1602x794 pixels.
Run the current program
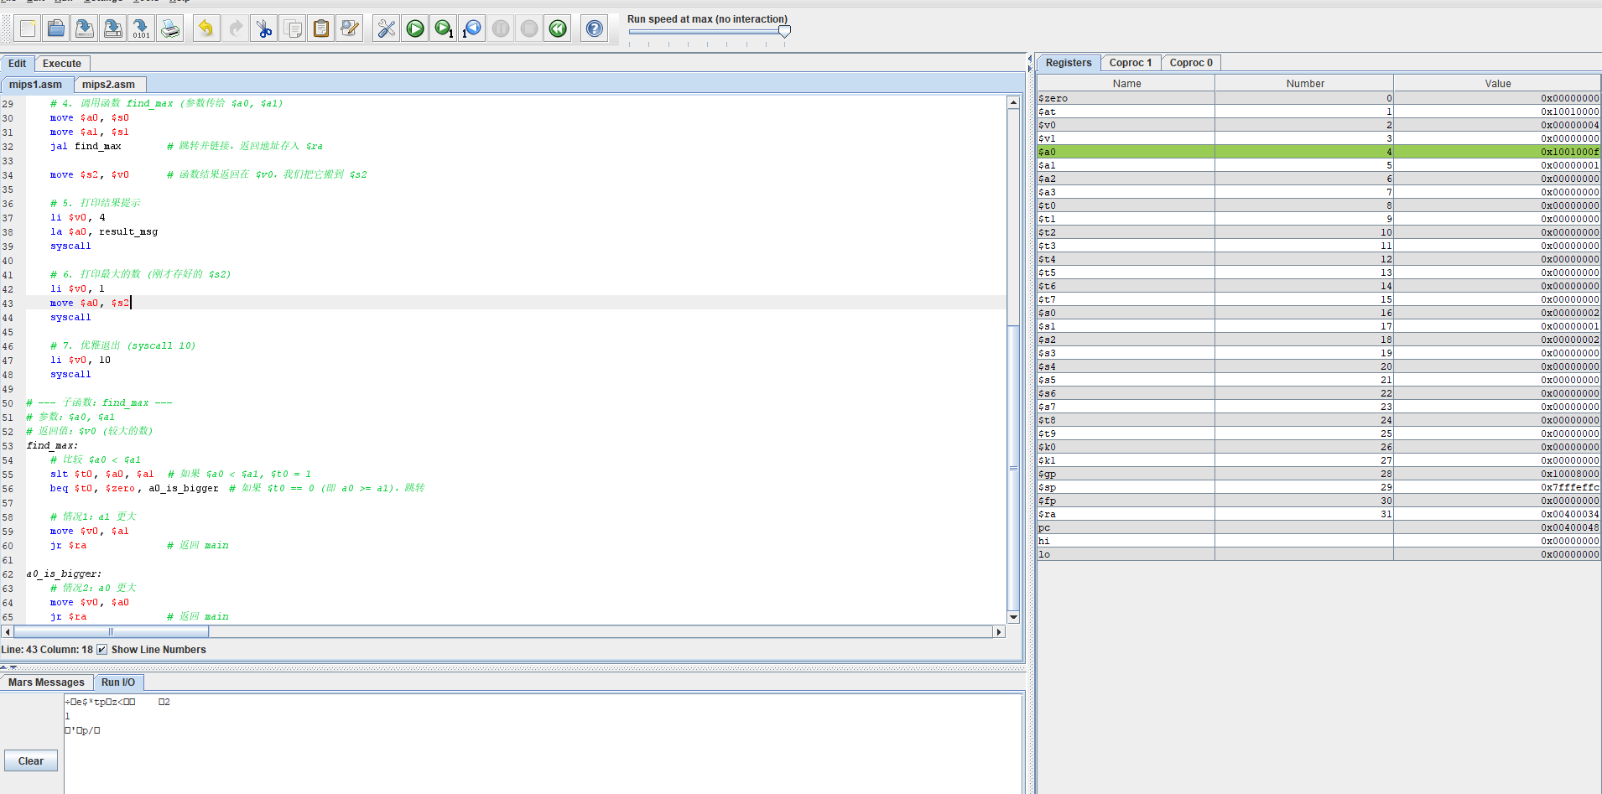415,29
